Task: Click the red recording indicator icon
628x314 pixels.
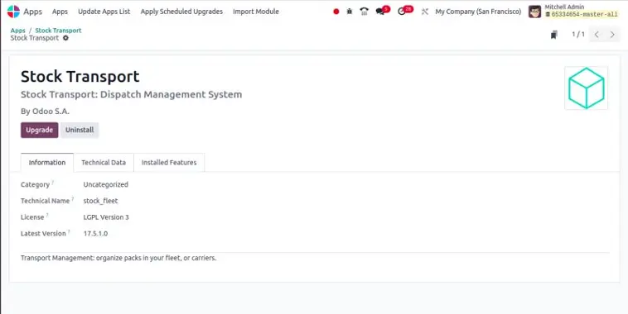Action: pos(336,12)
